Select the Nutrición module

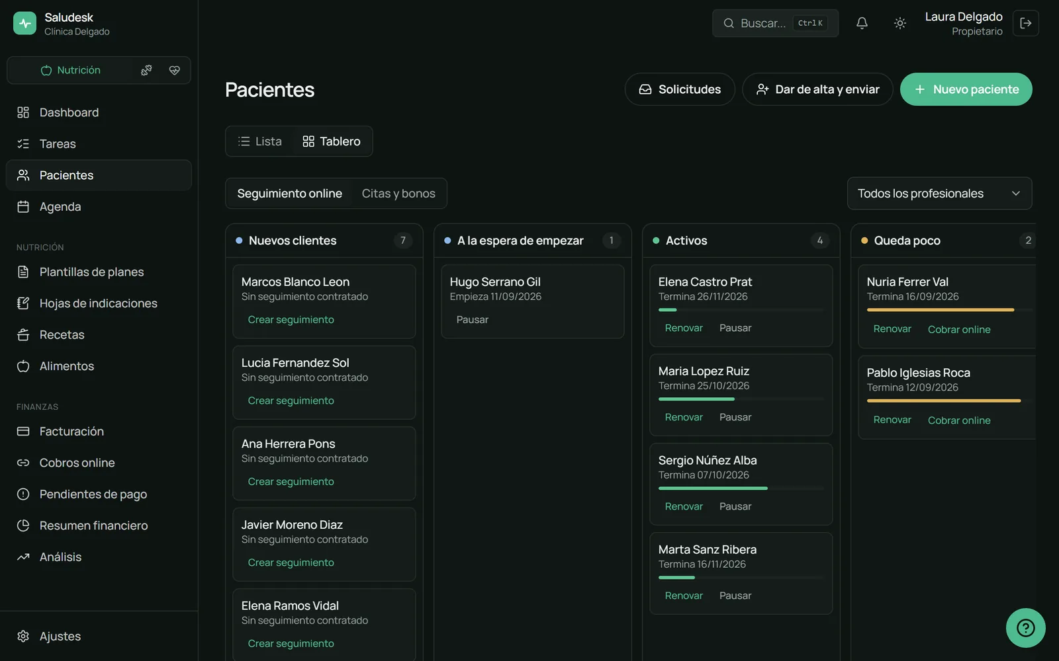[x=70, y=70]
